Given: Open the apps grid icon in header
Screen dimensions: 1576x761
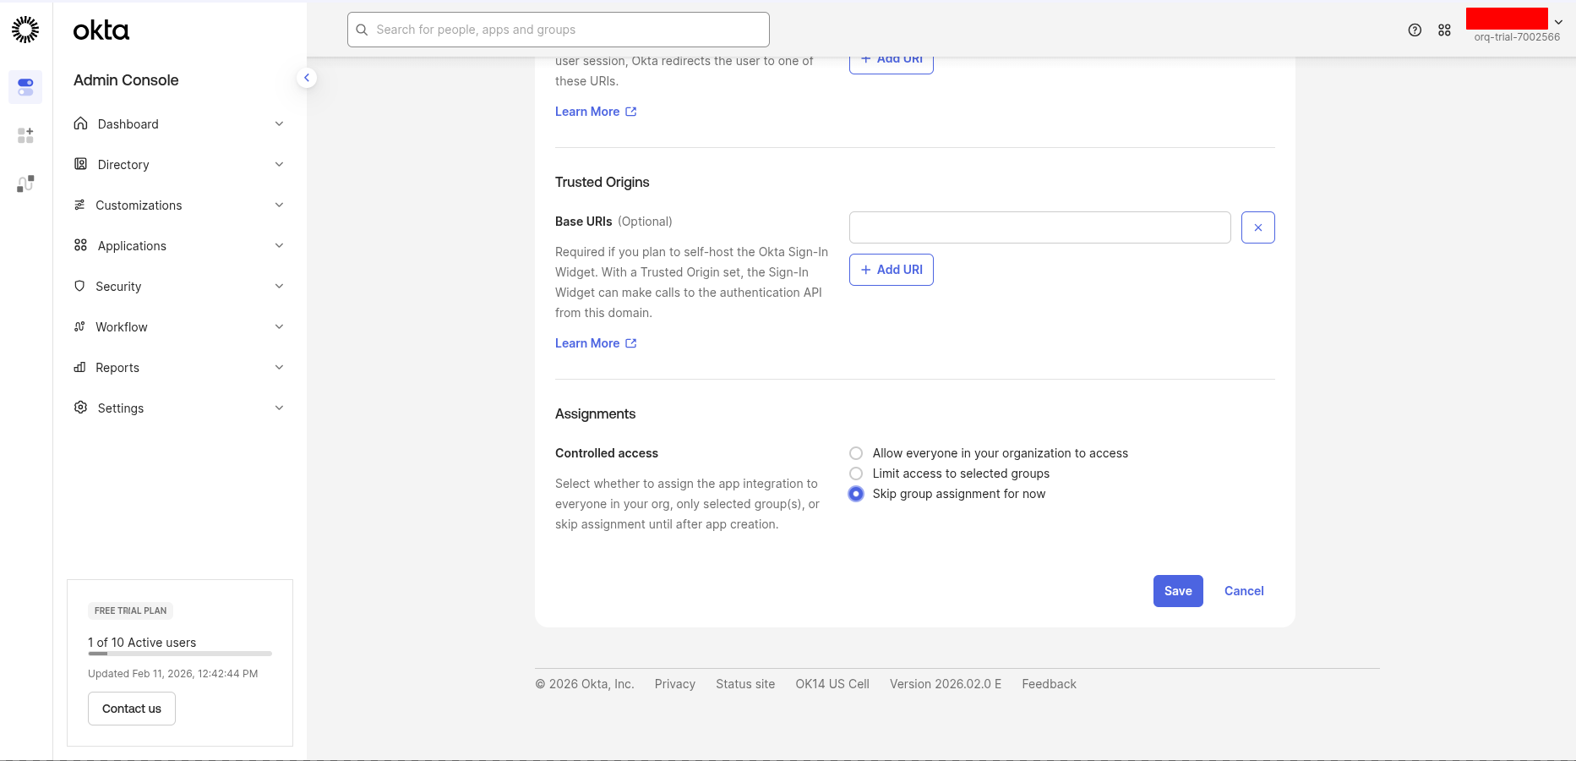Looking at the screenshot, I should [x=1444, y=30].
